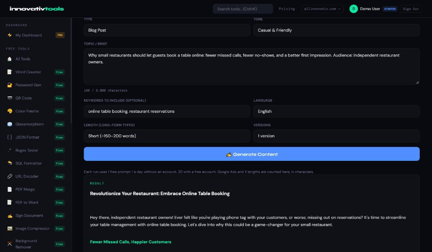
Task: Click the Demo User name
Action: point(370,9)
